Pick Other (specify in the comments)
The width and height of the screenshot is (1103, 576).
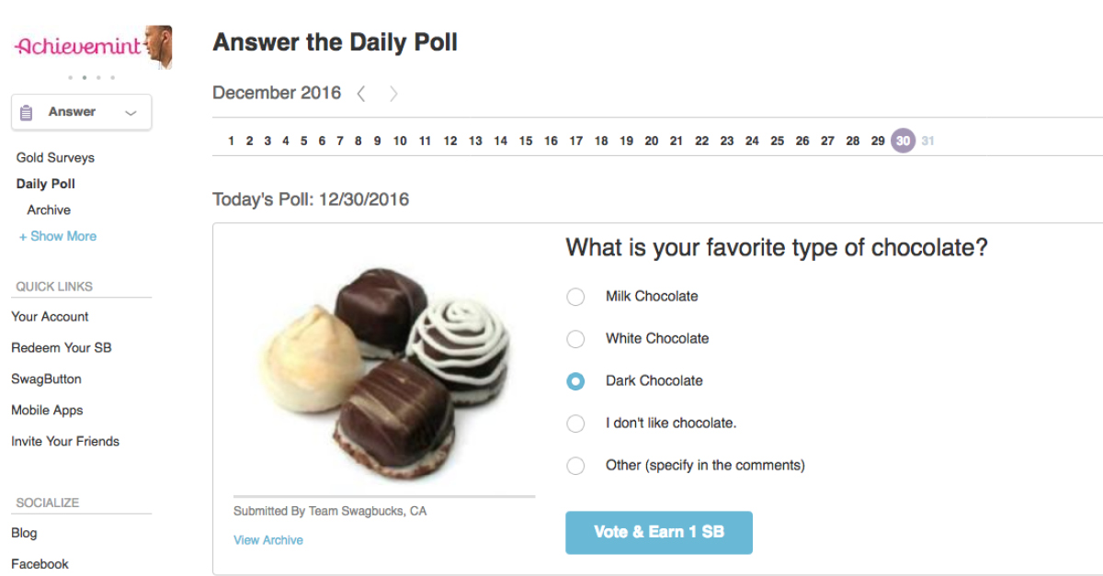click(x=575, y=466)
